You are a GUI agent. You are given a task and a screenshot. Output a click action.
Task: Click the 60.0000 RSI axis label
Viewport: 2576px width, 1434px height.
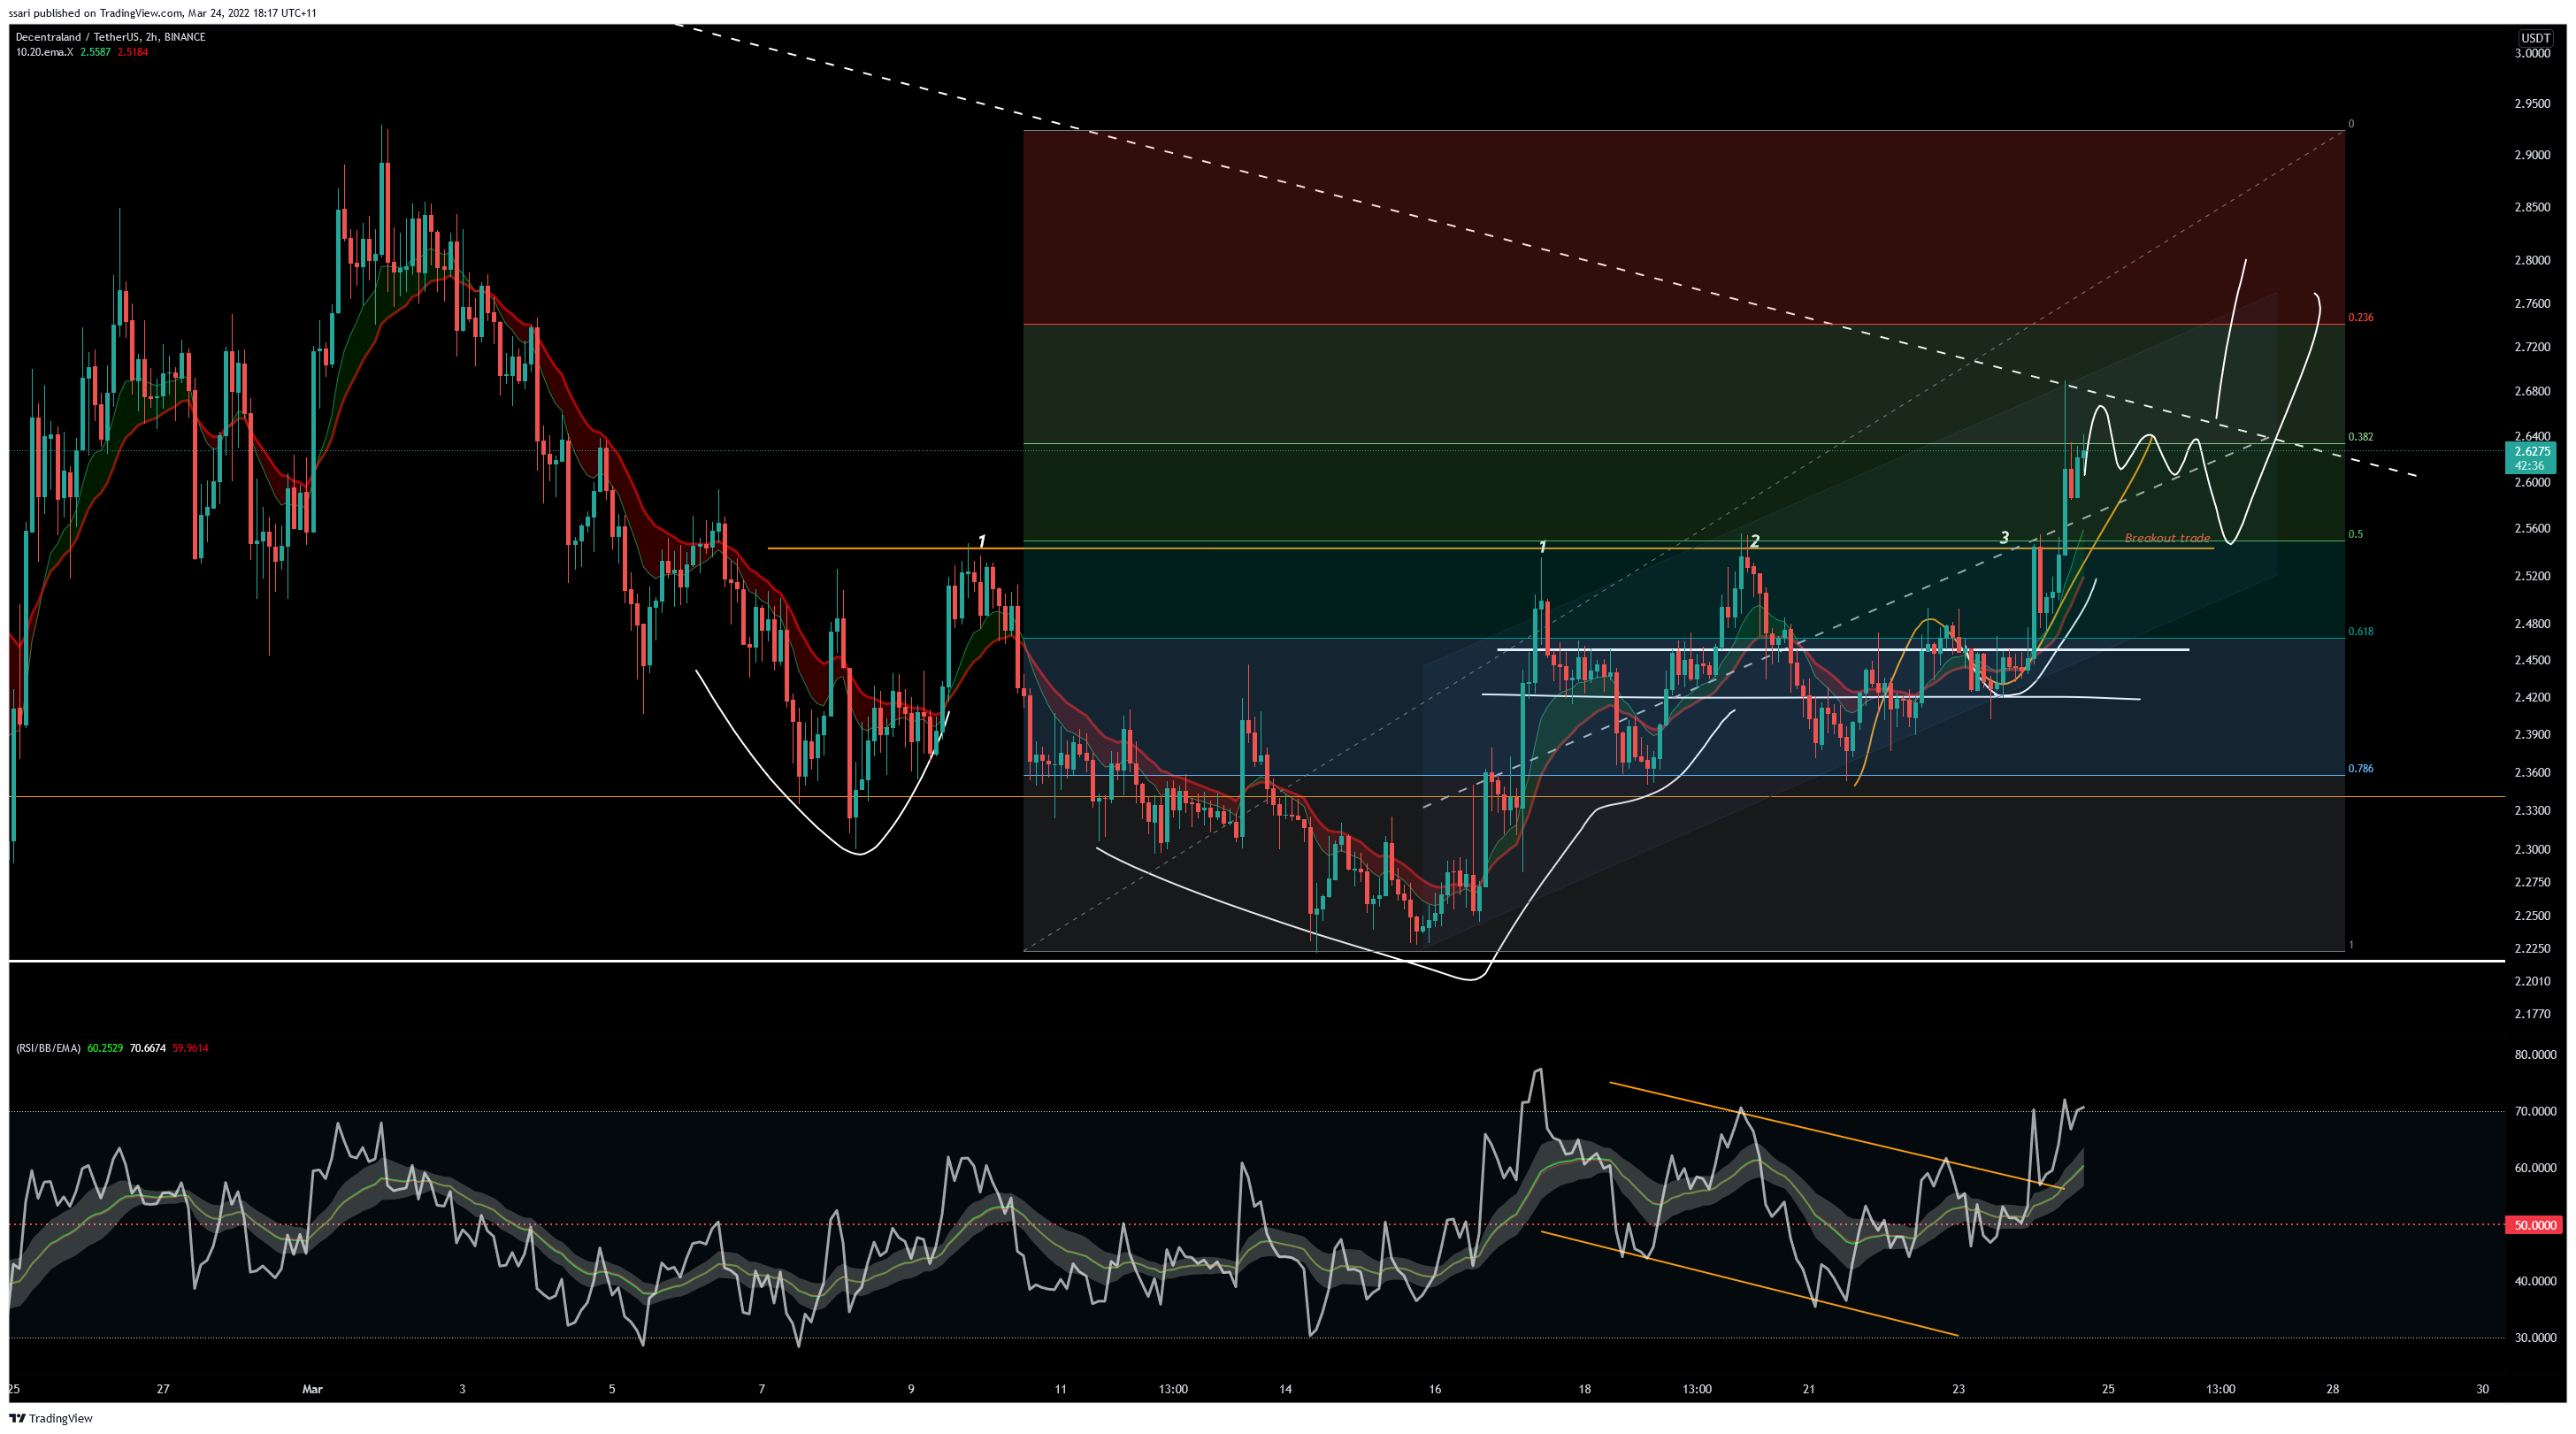click(x=2534, y=1168)
